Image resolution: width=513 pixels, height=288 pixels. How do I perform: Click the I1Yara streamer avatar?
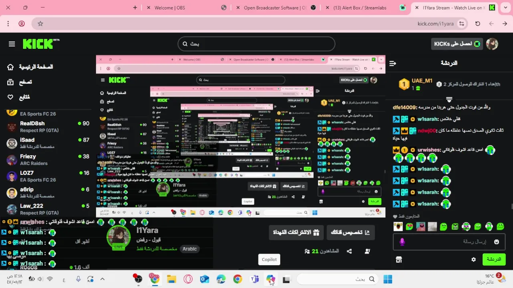(118, 238)
